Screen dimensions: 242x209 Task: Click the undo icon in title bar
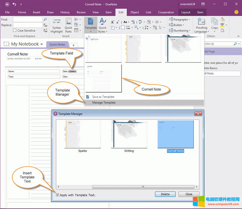(x=14, y=4)
